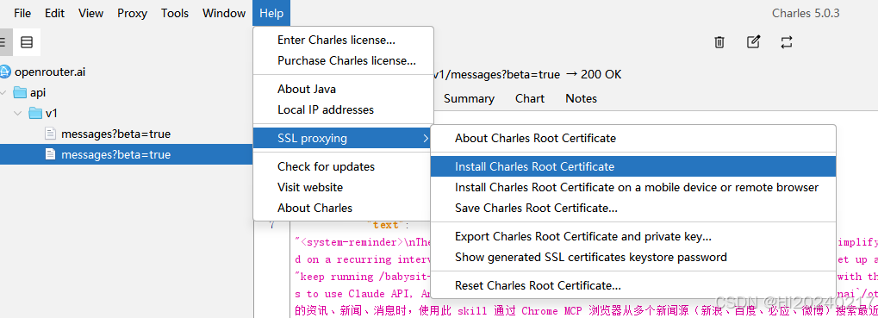Collapse the api folder chevron

(x=3, y=92)
